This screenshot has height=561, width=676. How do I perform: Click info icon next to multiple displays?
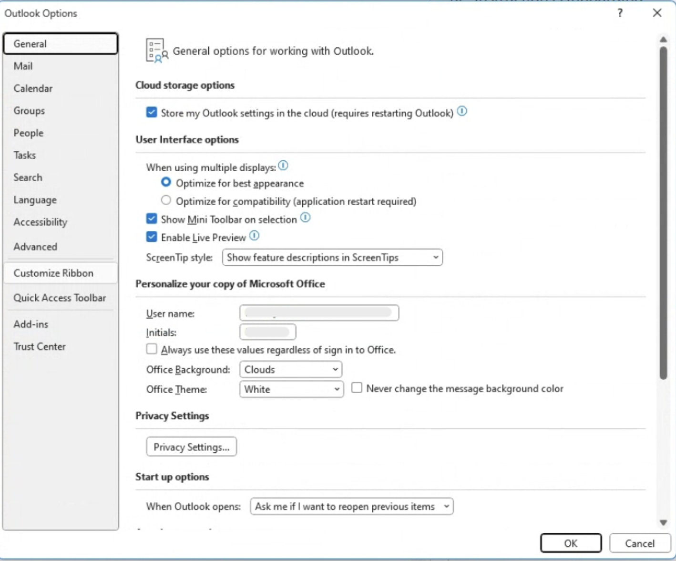(283, 166)
